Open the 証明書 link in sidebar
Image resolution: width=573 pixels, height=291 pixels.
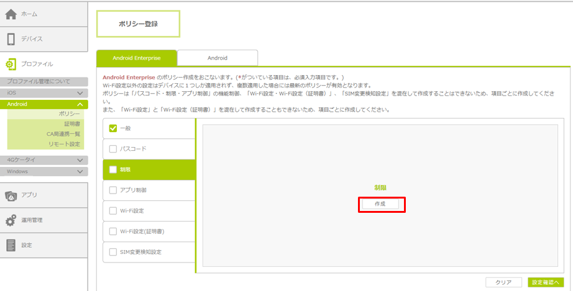[x=72, y=124]
